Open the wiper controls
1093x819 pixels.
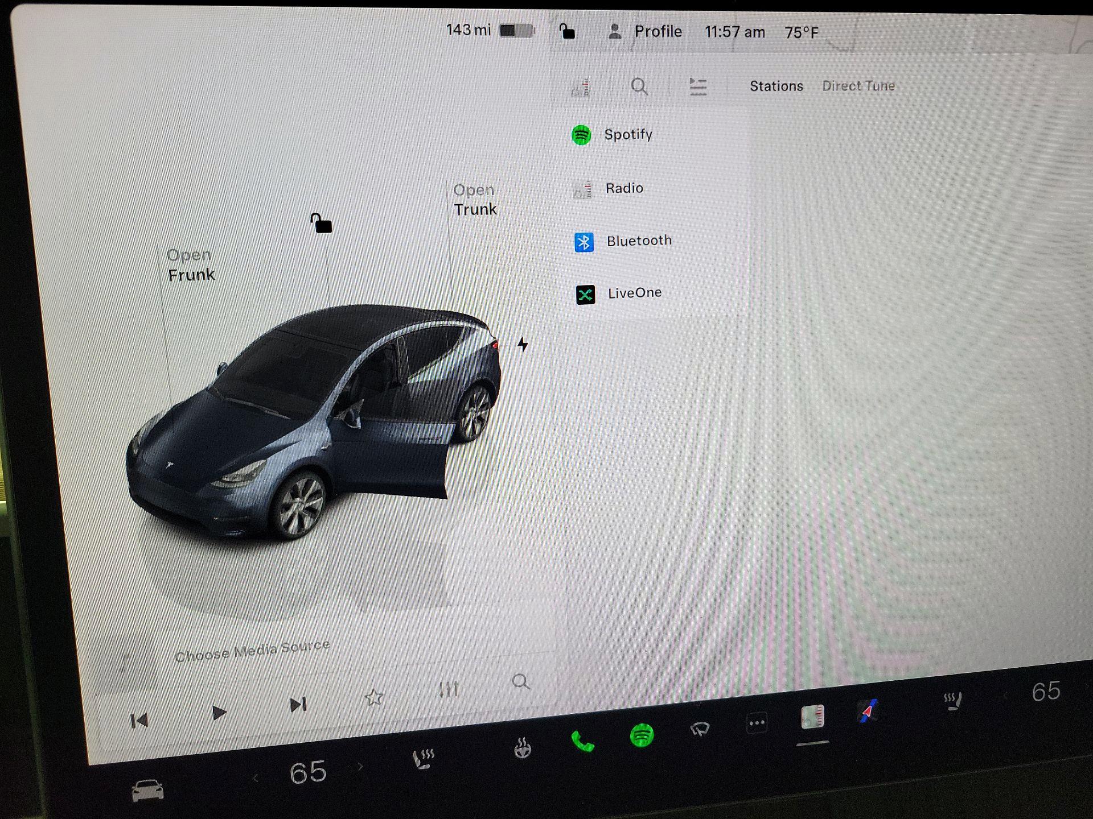click(x=700, y=729)
